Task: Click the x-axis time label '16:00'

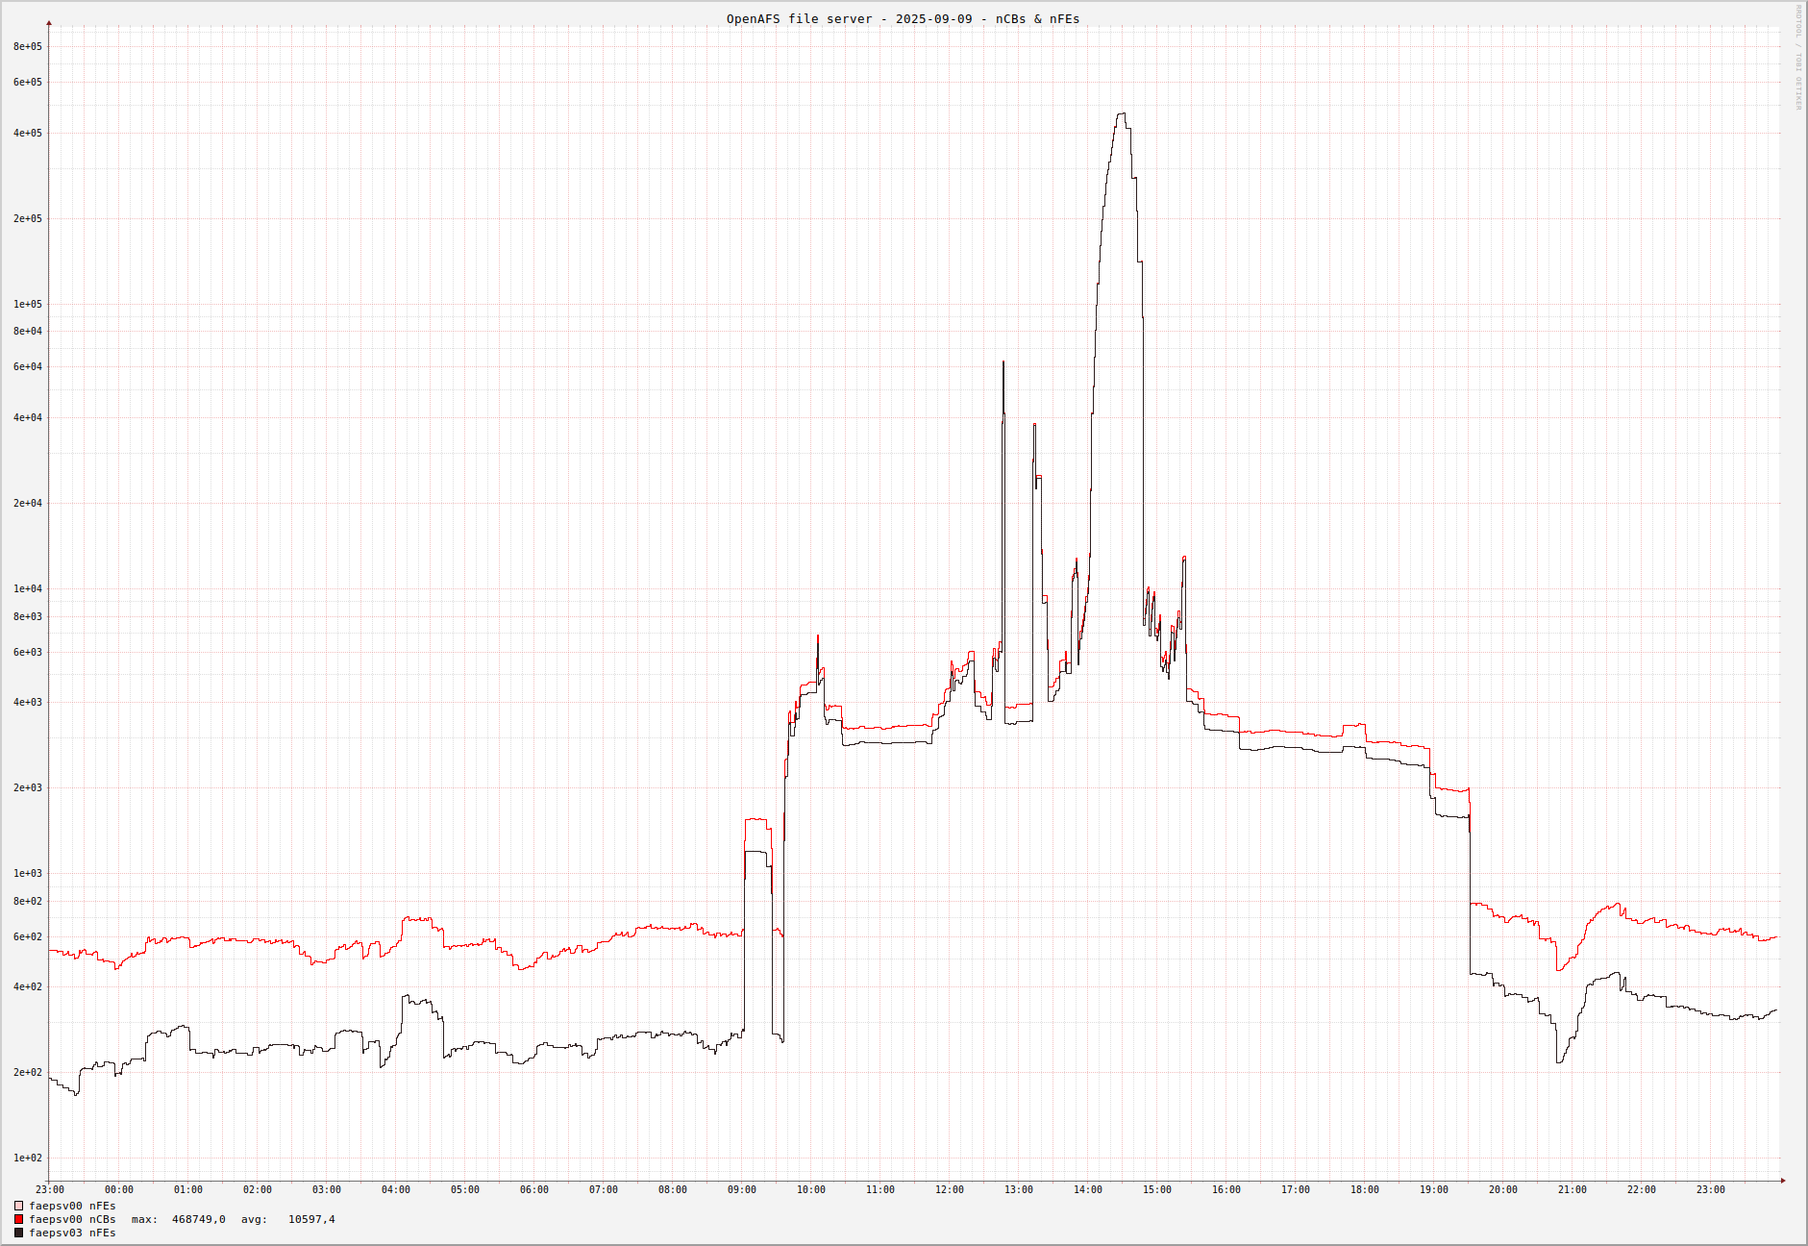Action: click(x=1226, y=1190)
